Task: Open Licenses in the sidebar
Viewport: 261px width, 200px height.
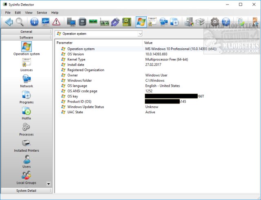Action: point(27,65)
